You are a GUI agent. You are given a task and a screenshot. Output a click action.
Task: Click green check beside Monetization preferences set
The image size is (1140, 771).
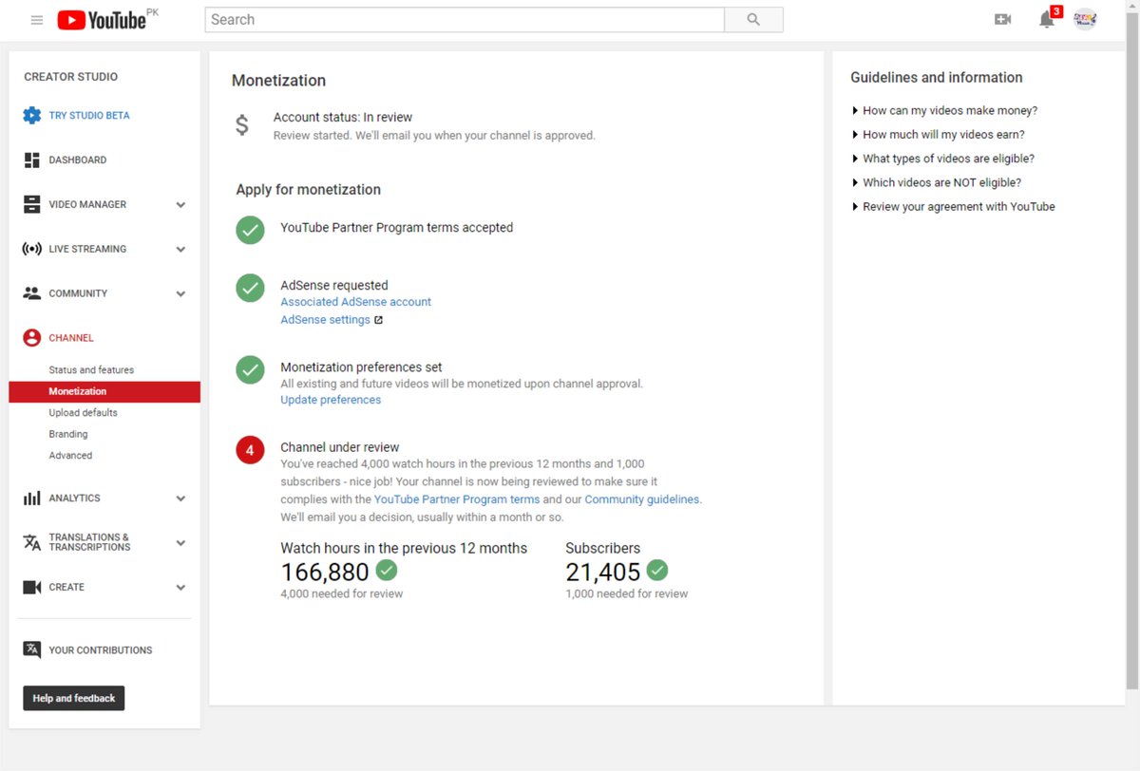(250, 369)
